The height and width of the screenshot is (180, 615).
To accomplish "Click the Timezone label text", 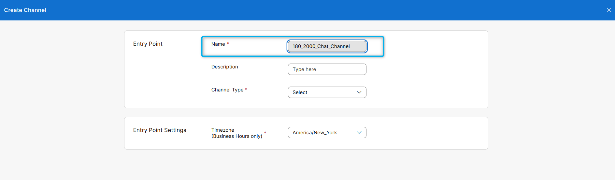I will pyautogui.click(x=222, y=130).
